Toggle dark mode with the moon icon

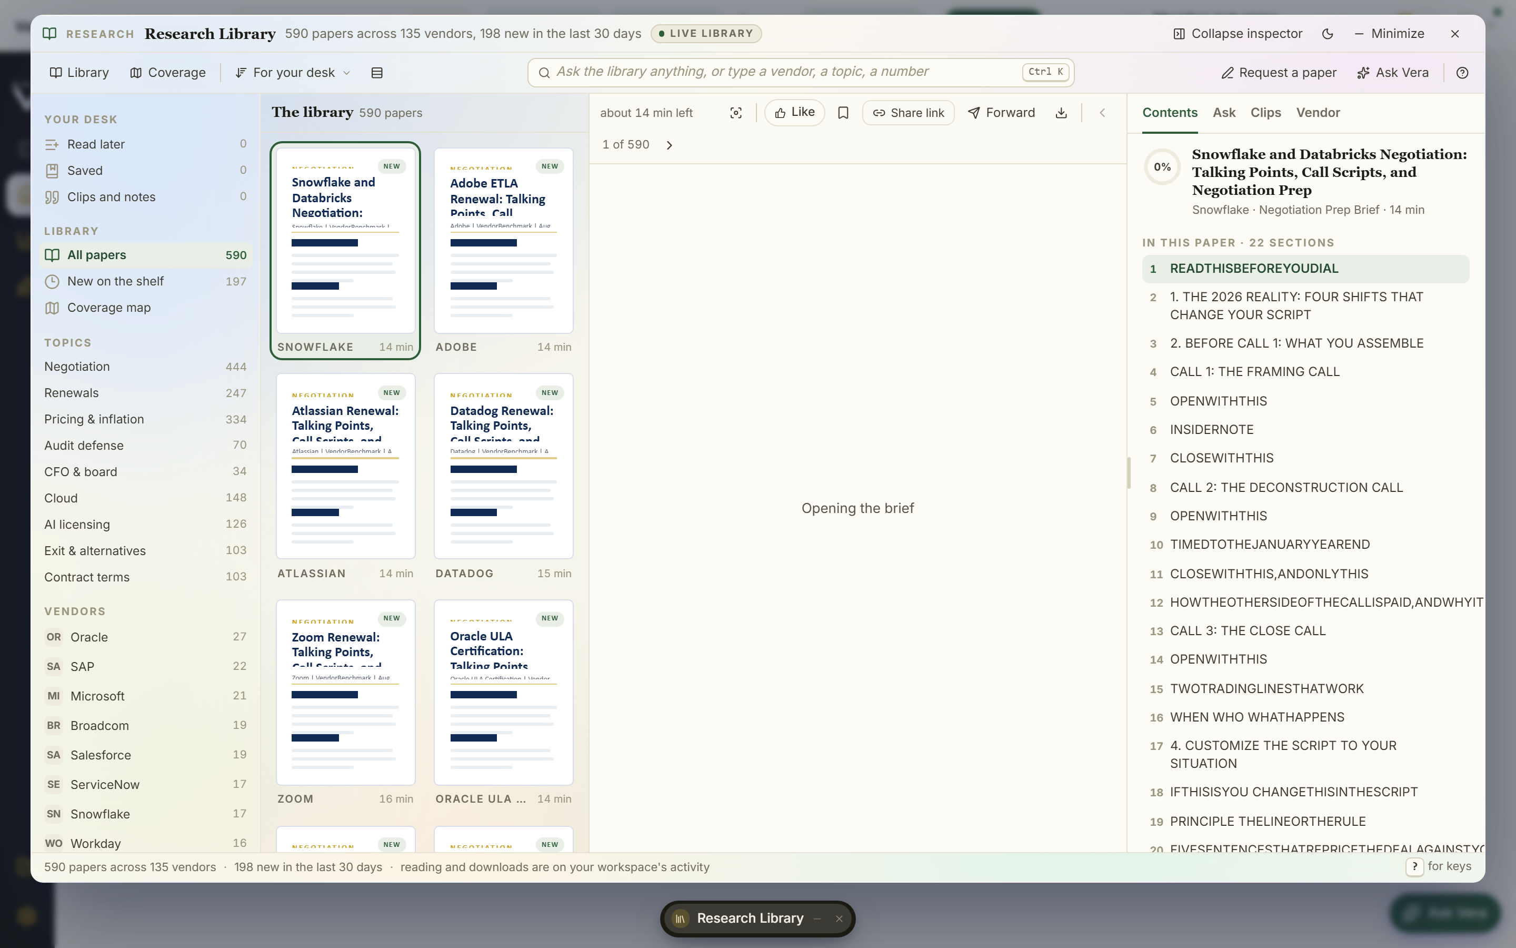(1328, 34)
